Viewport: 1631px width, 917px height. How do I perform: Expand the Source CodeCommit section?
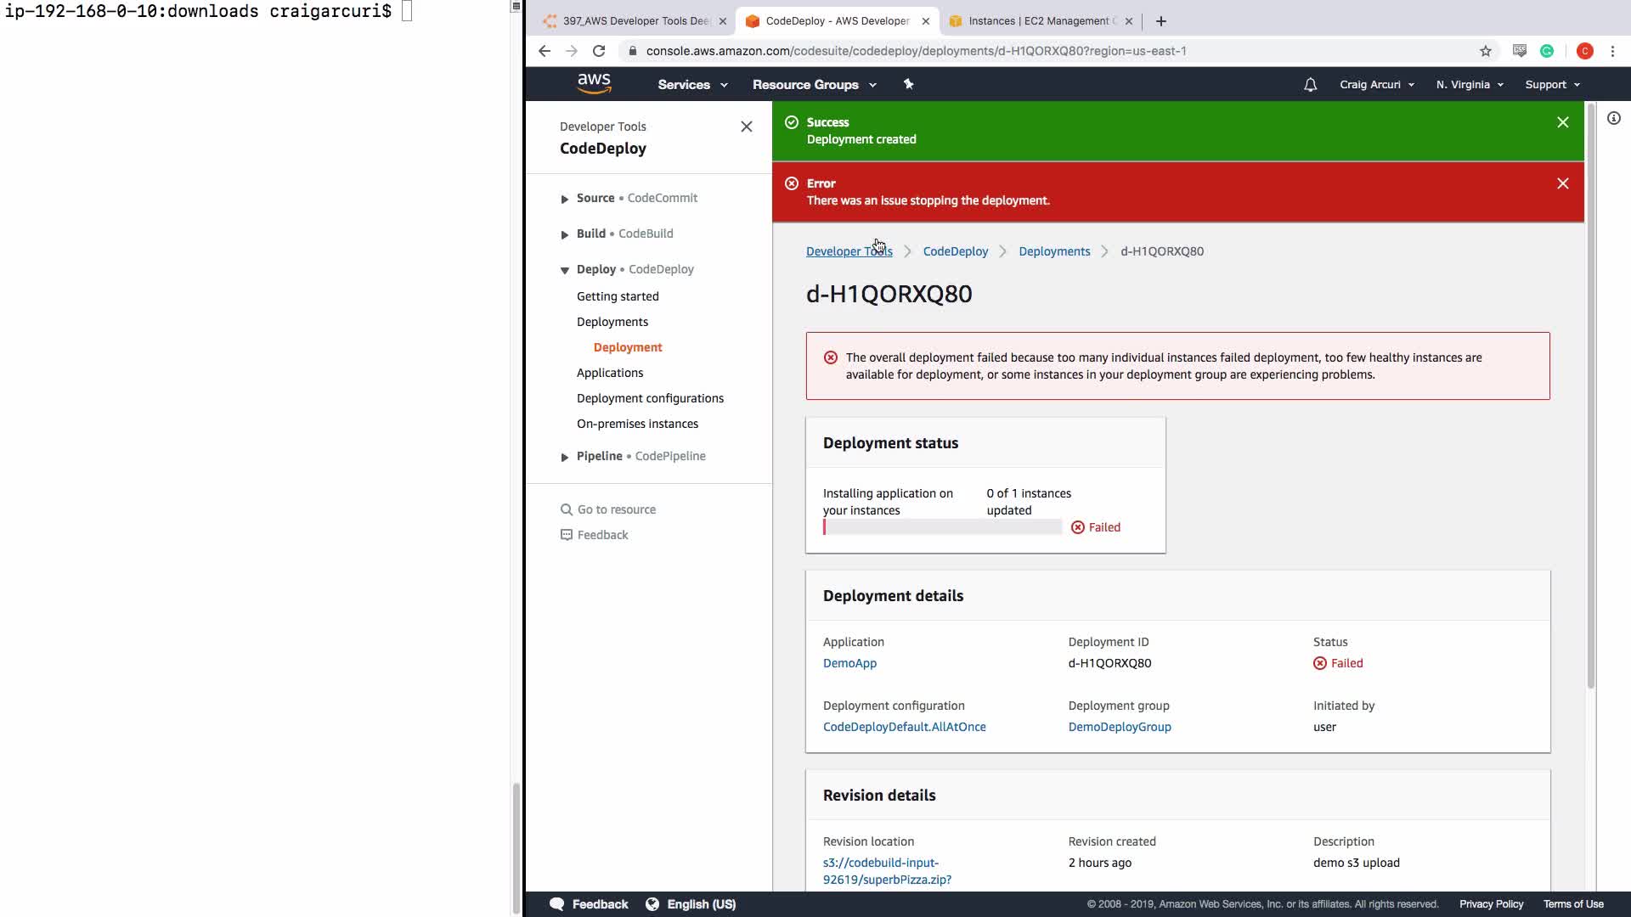565,199
